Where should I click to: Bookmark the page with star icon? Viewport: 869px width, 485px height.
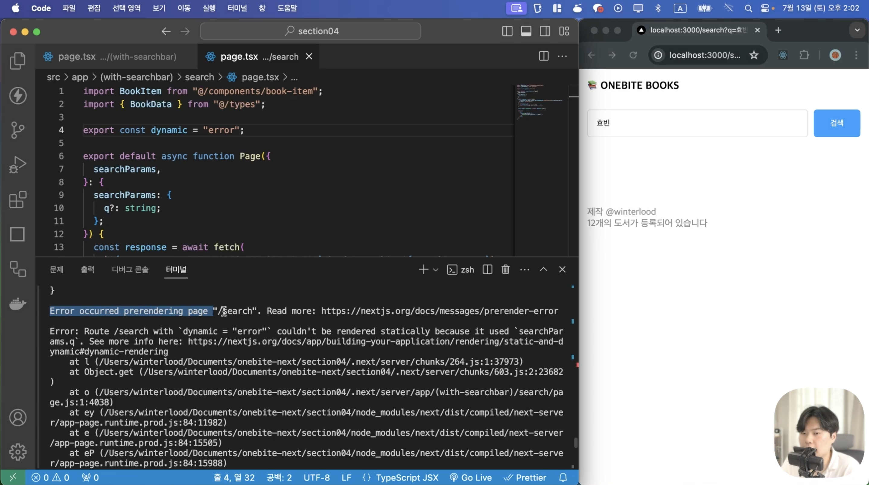click(x=754, y=55)
